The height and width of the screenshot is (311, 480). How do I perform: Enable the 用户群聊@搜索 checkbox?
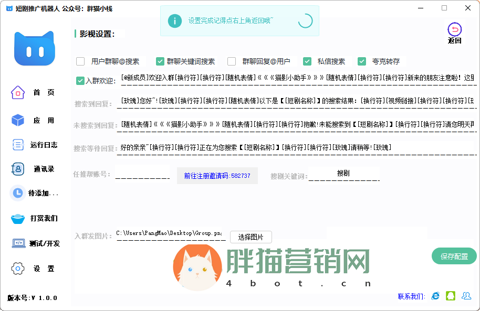(x=80, y=61)
